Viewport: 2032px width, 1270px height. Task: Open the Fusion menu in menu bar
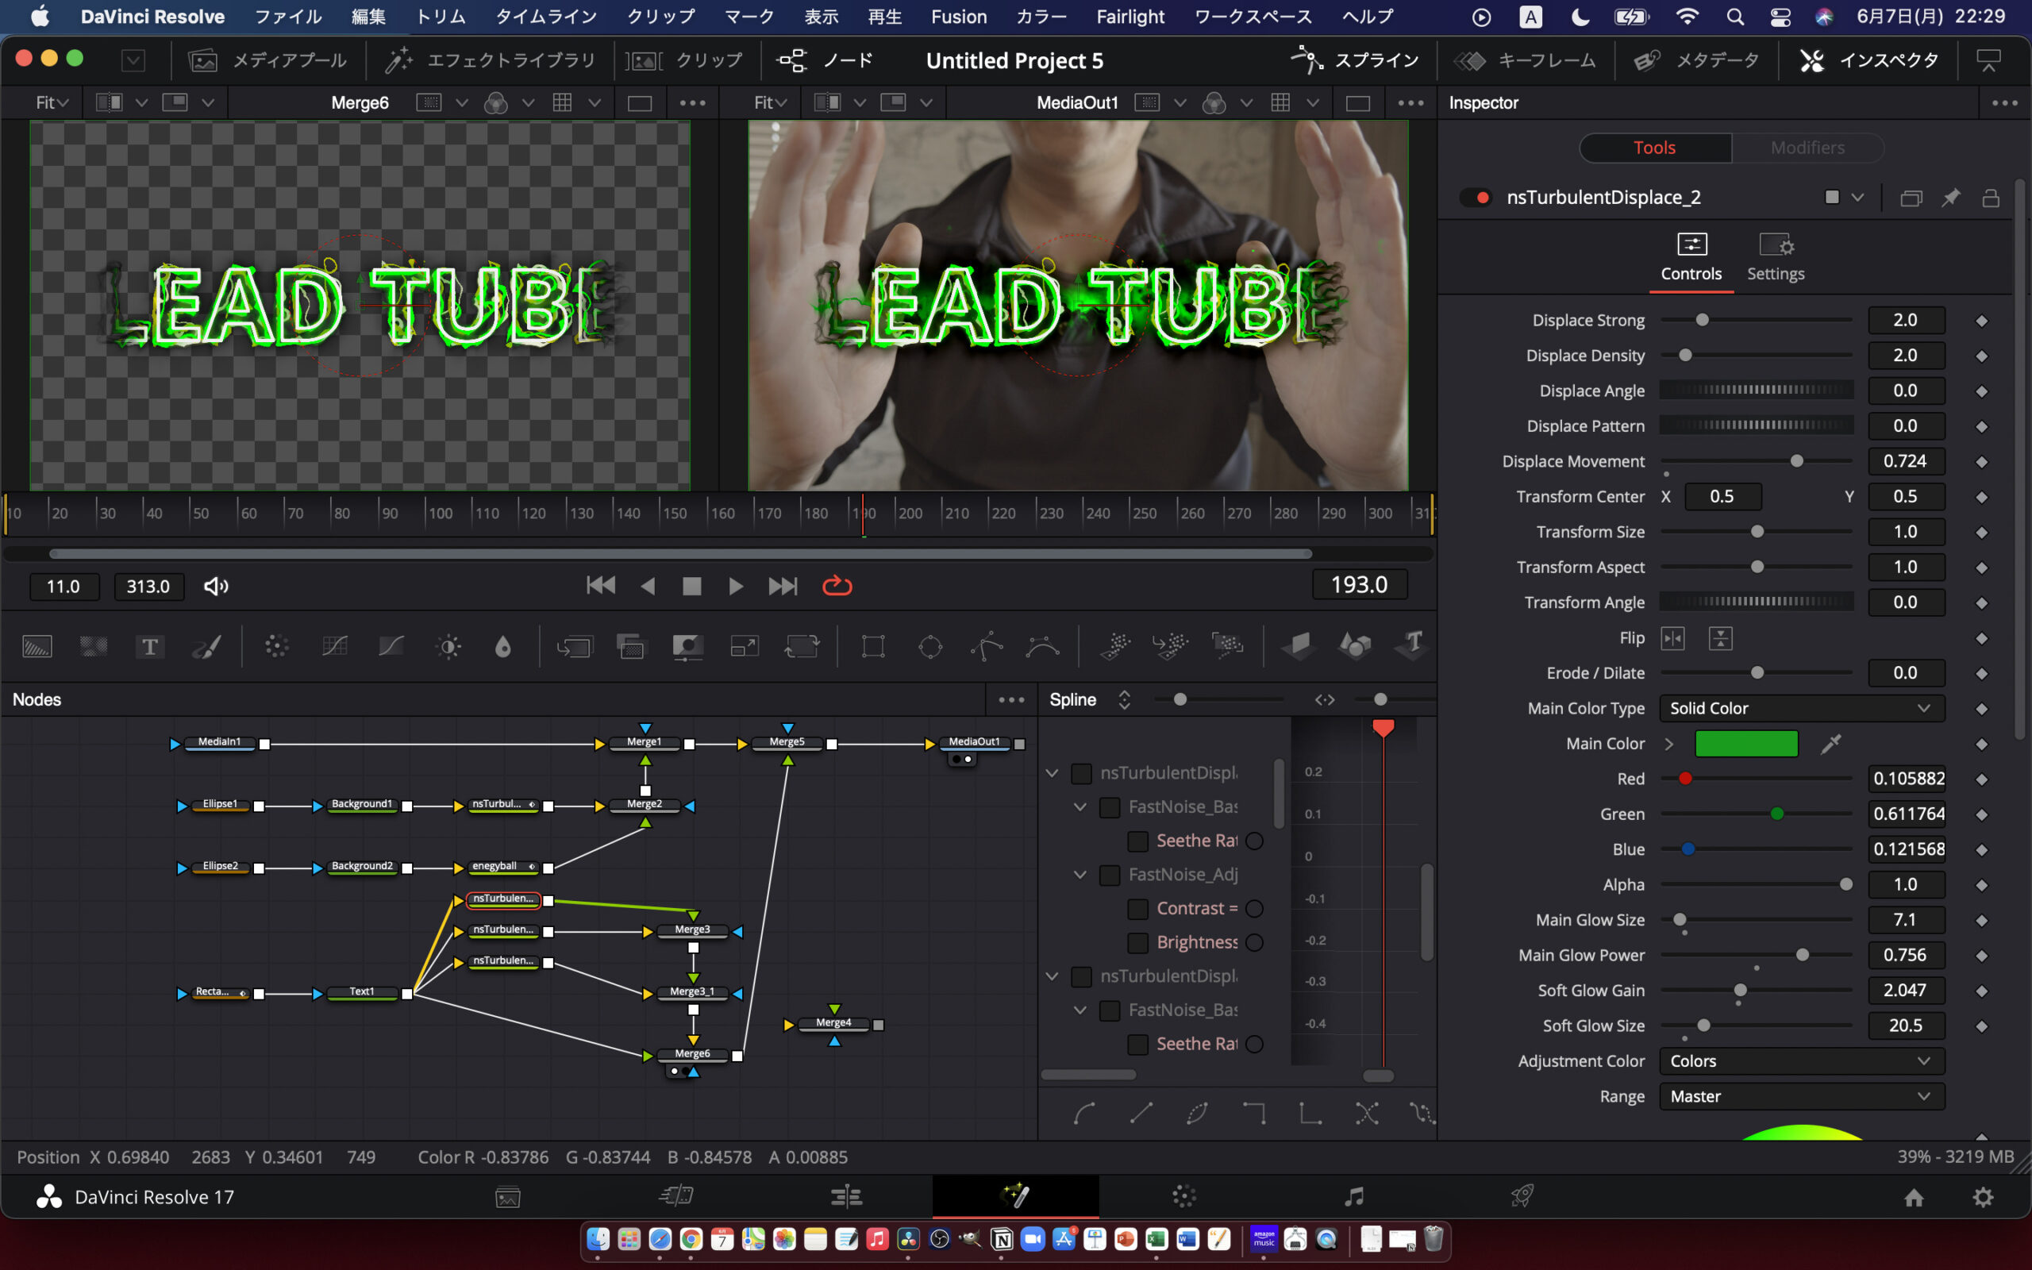958,17
